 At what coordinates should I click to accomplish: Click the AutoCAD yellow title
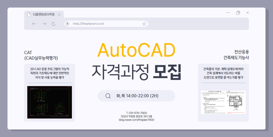pyautogui.click(x=136, y=50)
